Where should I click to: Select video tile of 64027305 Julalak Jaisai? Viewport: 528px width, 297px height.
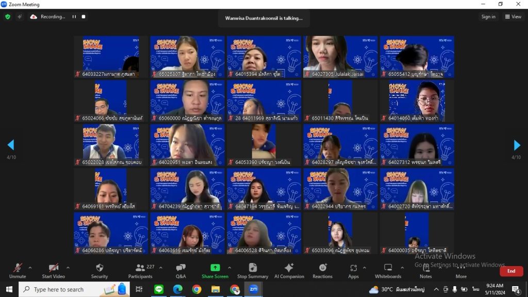pyautogui.click(x=340, y=57)
